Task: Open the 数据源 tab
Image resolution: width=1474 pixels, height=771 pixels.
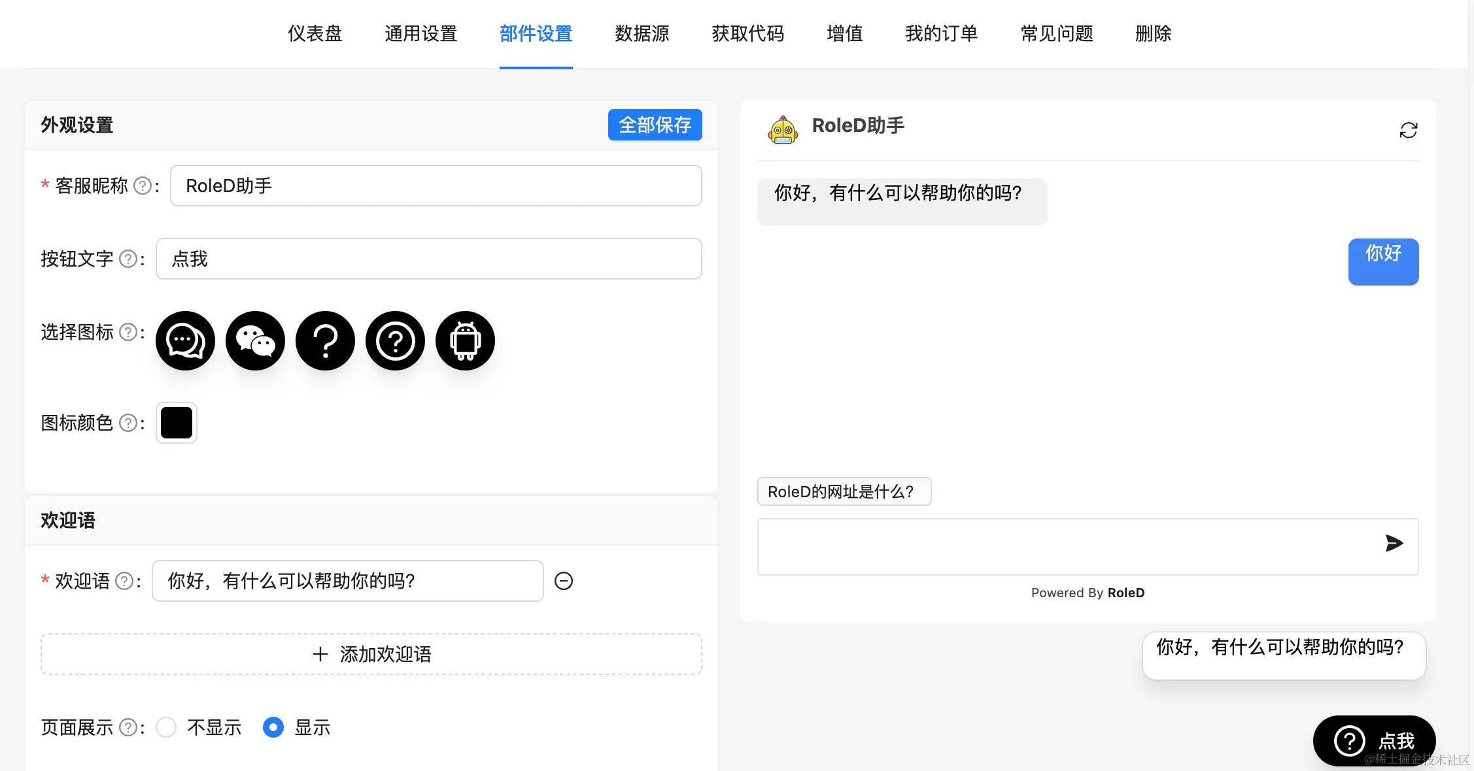Action: pos(642,33)
